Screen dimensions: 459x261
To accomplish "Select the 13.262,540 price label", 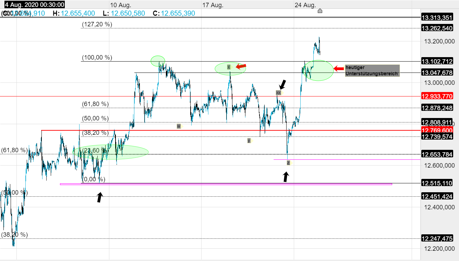I will (x=437, y=28).
